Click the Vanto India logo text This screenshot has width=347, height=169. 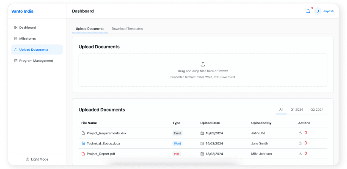click(22, 11)
